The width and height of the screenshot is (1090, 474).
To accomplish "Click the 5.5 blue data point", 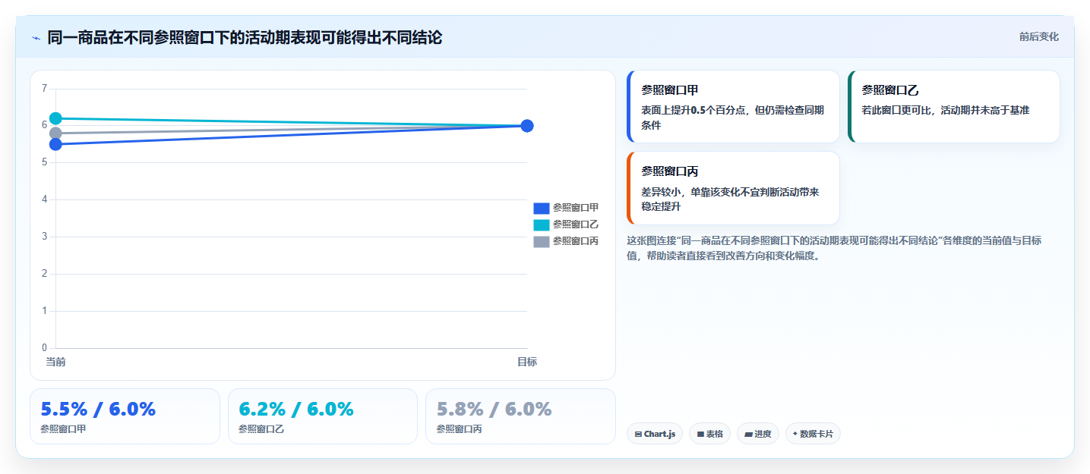I will pyautogui.click(x=55, y=144).
